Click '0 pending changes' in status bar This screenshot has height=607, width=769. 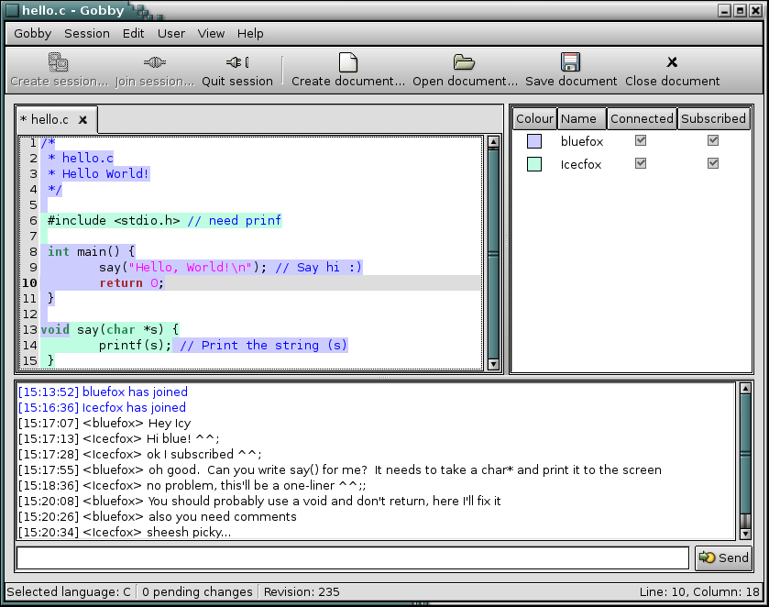[x=197, y=591]
